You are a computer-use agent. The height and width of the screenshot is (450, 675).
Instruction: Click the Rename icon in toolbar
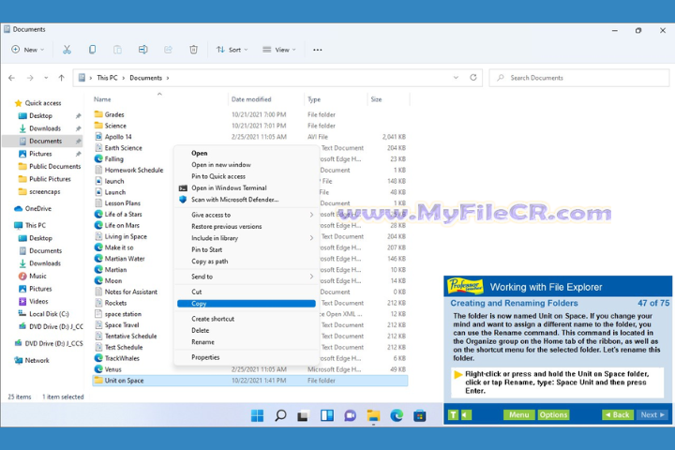click(142, 50)
